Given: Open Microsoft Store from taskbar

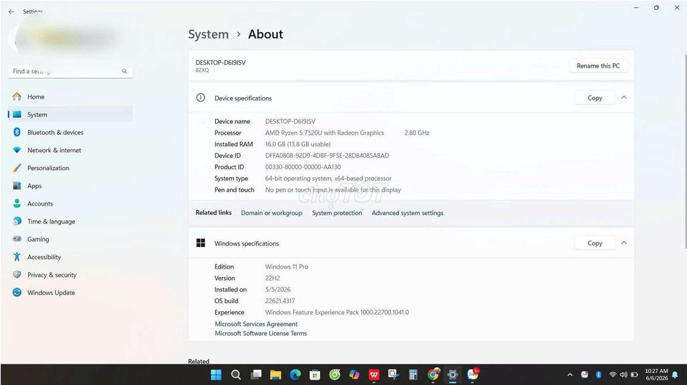Looking at the screenshot, I should point(315,375).
